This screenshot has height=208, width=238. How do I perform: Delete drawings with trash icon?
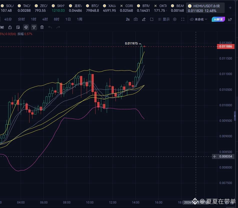pos(42,27)
